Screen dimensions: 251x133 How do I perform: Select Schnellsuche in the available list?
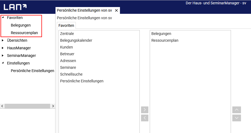[x=71, y=74]
